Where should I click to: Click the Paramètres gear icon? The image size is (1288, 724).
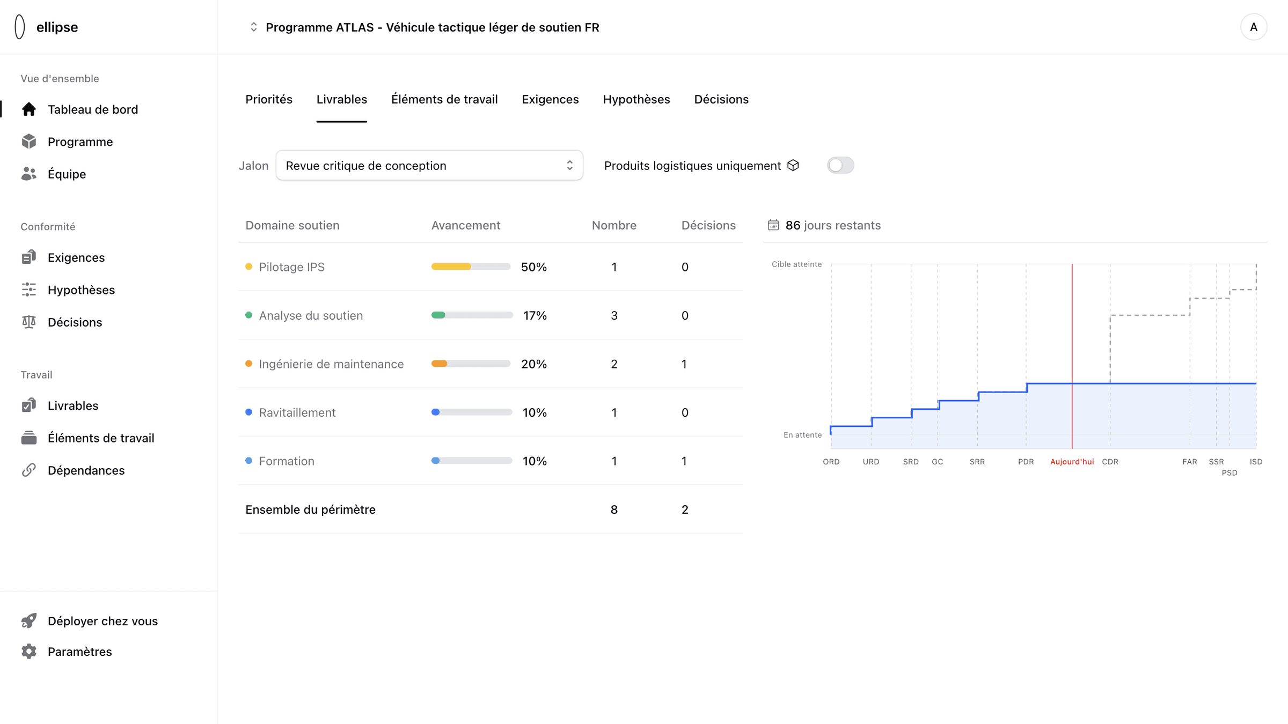point(29,651)
